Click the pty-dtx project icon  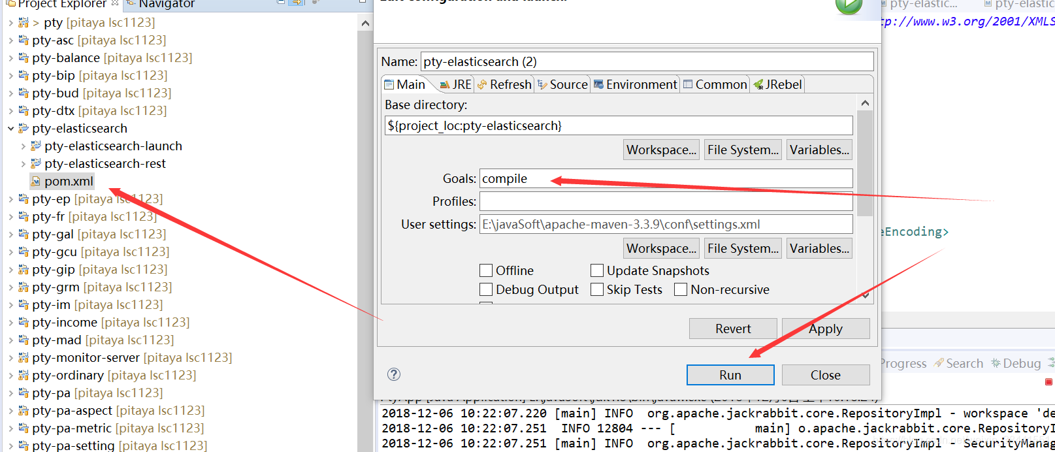click(x=24, y=110)
